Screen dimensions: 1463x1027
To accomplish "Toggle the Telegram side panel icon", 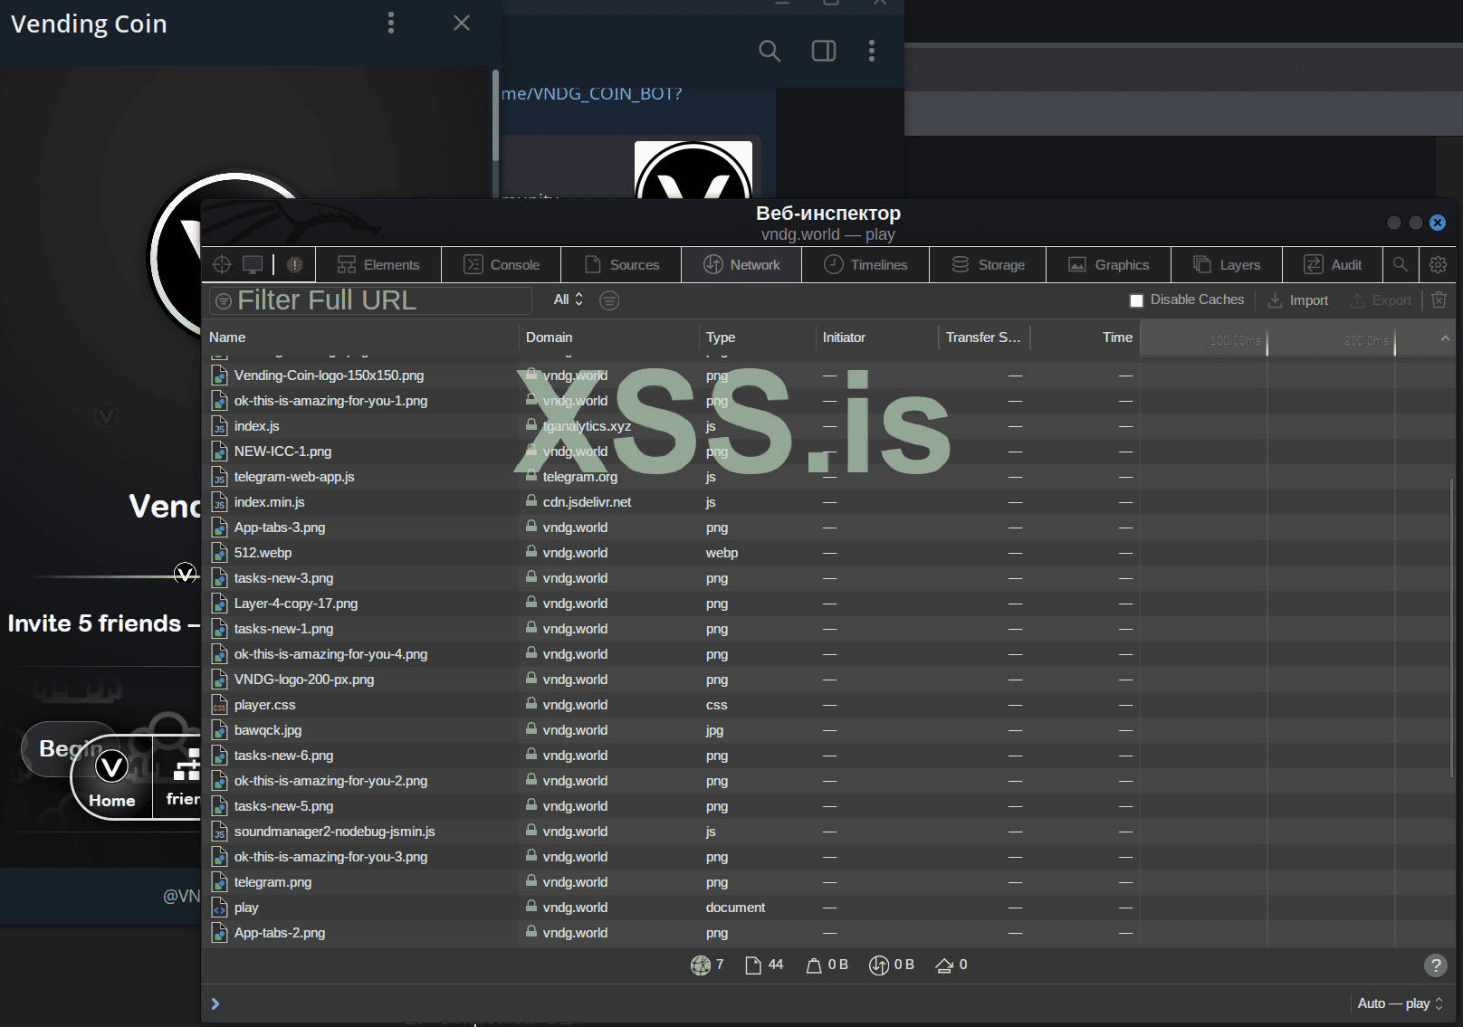I will [x=823, y=52].
